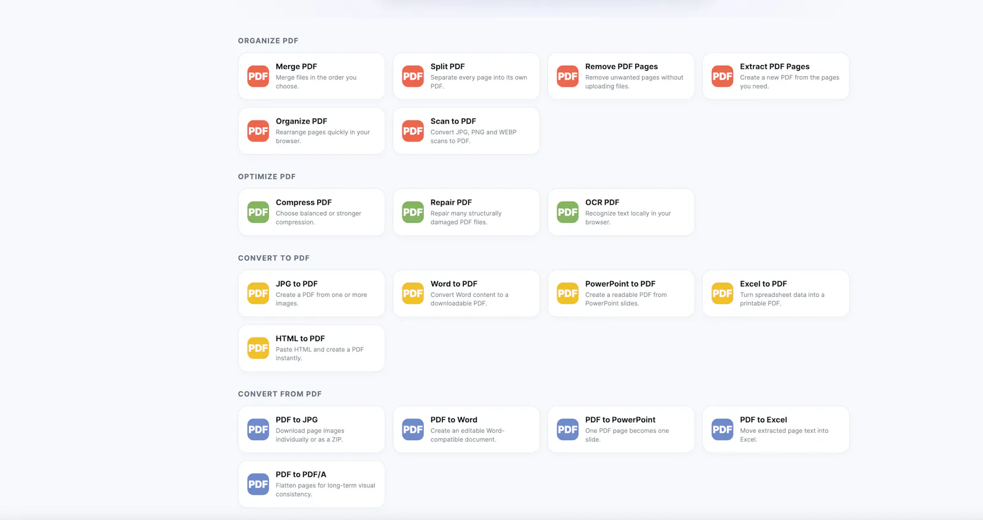Choose the Word to PDF title
Viewport: 983px width, 520px height.
(453, 284)
